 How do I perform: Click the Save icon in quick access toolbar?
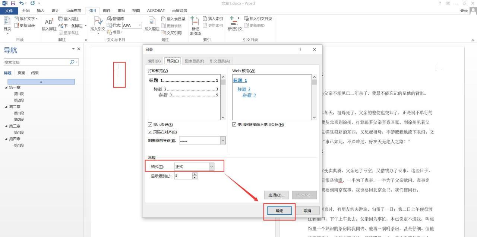13,3
